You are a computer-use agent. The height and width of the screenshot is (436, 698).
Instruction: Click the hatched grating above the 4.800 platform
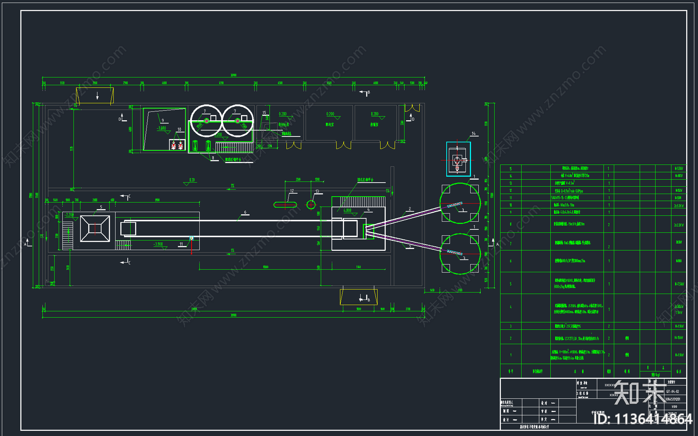[364, 201]
